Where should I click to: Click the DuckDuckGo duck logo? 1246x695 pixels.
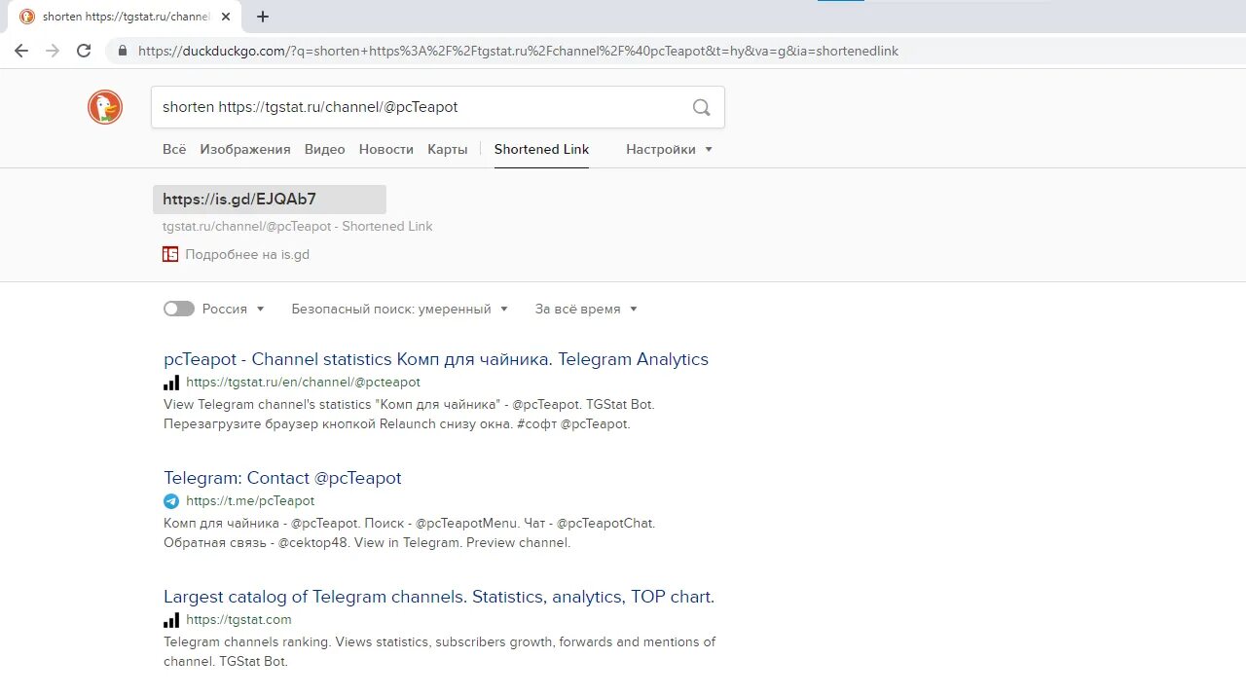105,107
